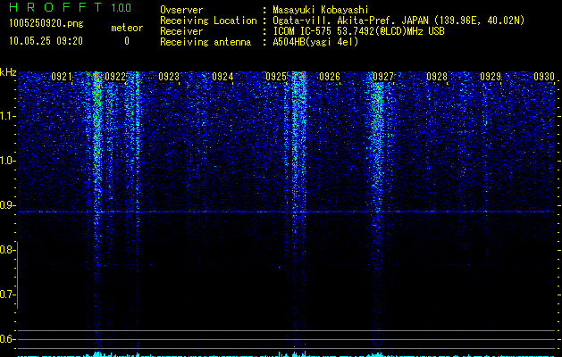Click the 0.9 kHz frequency label
The width and height of the screenshot is (562, 357).
coord(7,205)
